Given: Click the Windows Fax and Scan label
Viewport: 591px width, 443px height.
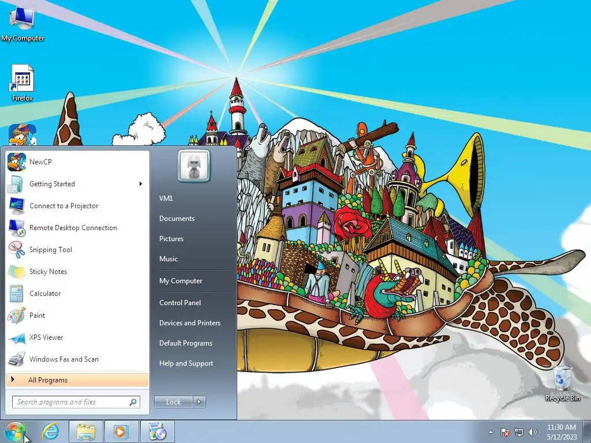Looking at the screenshot, I should point(64,359).
